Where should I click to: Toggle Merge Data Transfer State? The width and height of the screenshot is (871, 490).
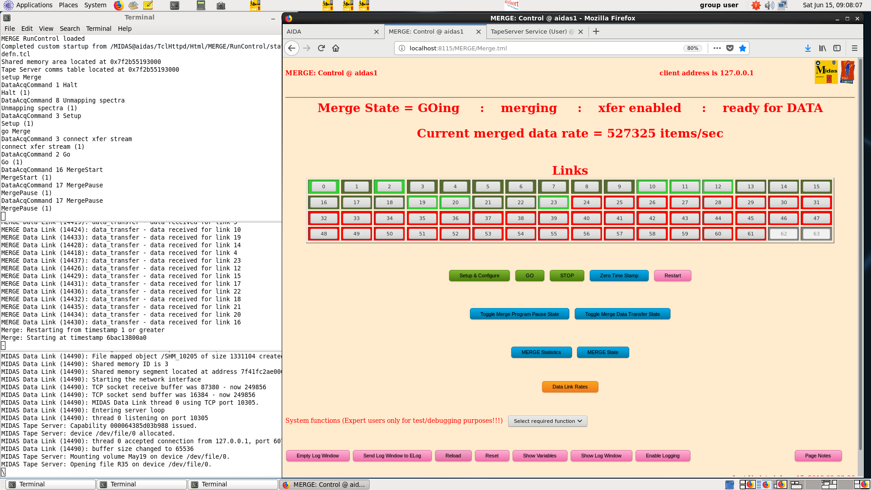pyautogui.click(x=622, y=314)
